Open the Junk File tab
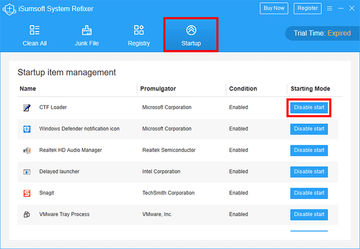Screen dimensions: 360x249 tap(87, 35)
